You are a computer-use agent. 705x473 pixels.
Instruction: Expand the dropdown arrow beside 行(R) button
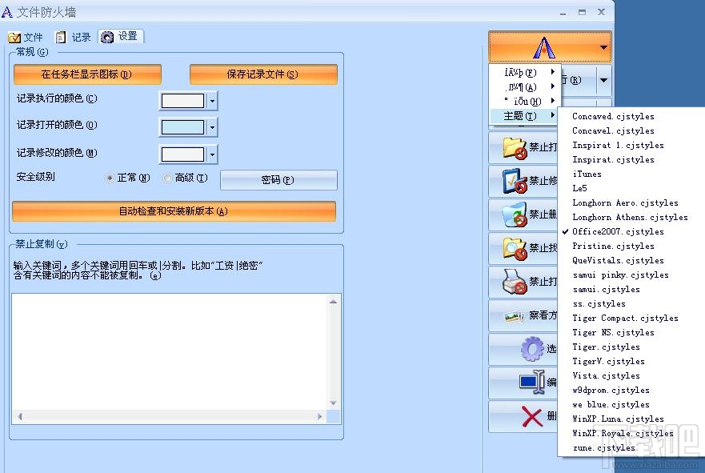(x=604, y=81)
